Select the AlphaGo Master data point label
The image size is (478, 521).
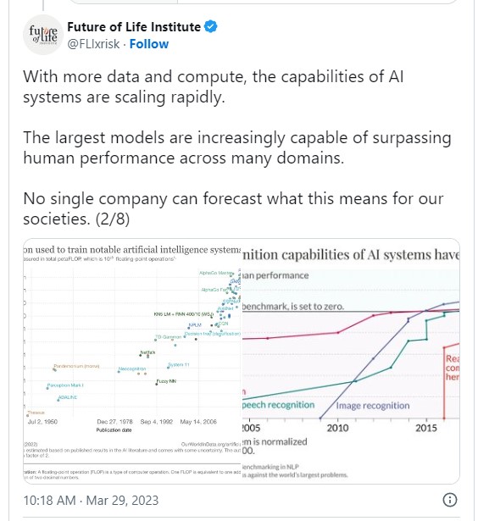[215, 273]
